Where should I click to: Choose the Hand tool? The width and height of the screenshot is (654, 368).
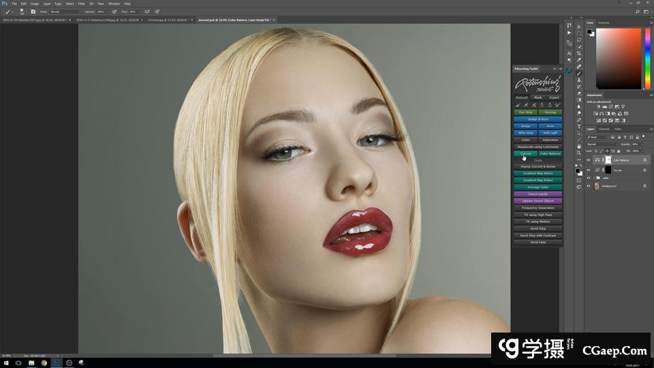579,146
